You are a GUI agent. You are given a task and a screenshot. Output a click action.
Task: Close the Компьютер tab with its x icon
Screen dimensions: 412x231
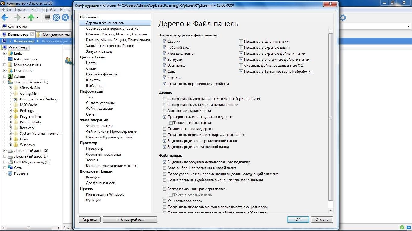[x=32, y=34]
